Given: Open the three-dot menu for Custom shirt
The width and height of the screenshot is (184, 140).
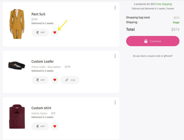Looking at the screenshot, I should point(115,103).
